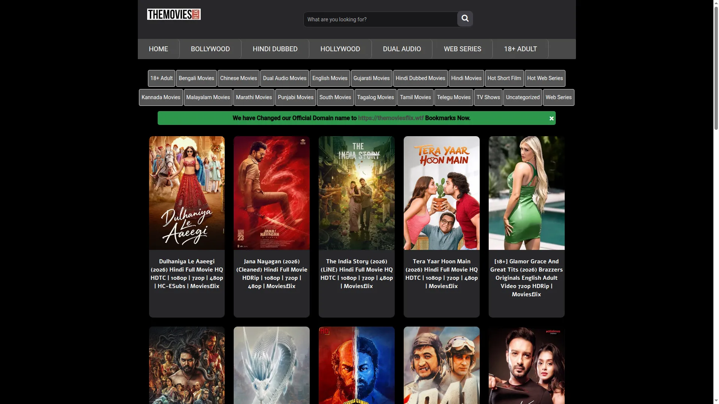Select the Bengali Movies category tag
The height and width of the screenshot is (404, 719).
coord(196,78)
